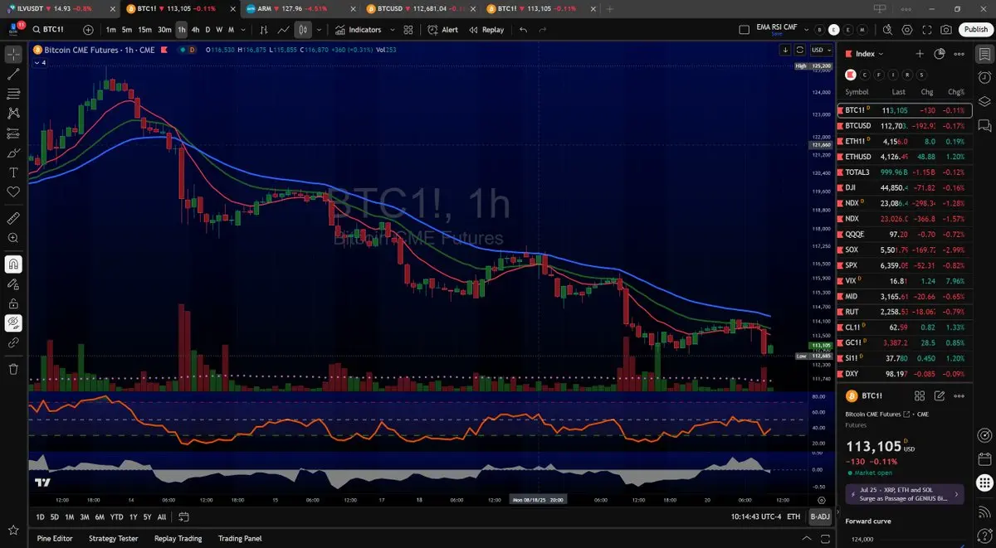The width and height of the screenshot is (996, 548).
Task: Select the trend line drawing tool
Action: tap(13, 74)
